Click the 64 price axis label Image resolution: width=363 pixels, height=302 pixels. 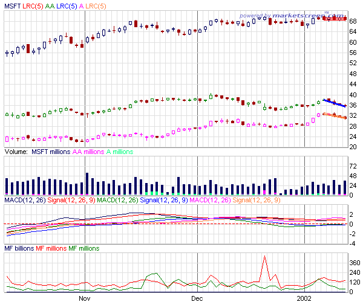coord(353,31)
